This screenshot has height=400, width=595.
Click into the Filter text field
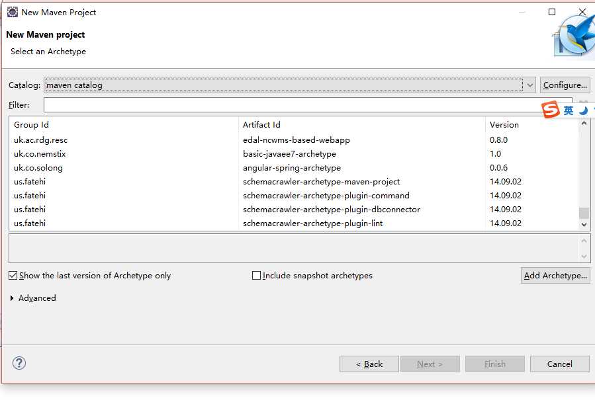coord(308,105)
